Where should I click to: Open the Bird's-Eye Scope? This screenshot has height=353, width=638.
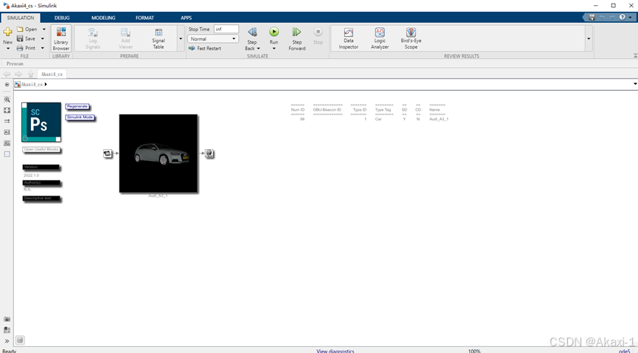pos(411,38)
